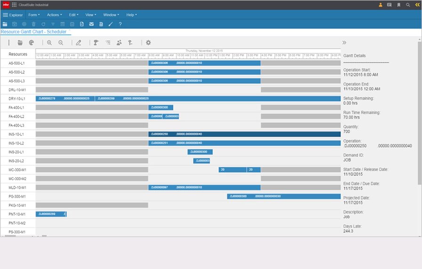Select the Resource Gantt Chart - Scheduler tab
This screenshot has width=422, height=269.
tap(33, 32)
